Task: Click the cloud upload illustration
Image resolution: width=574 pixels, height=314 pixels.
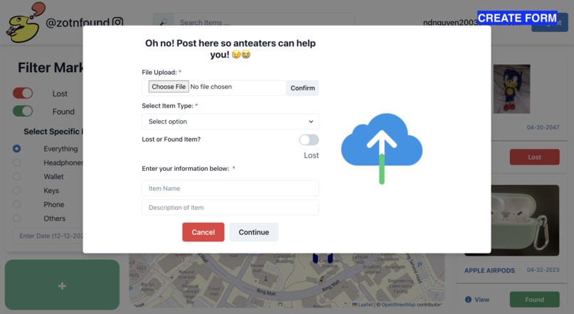Action: tap(382, 148)
